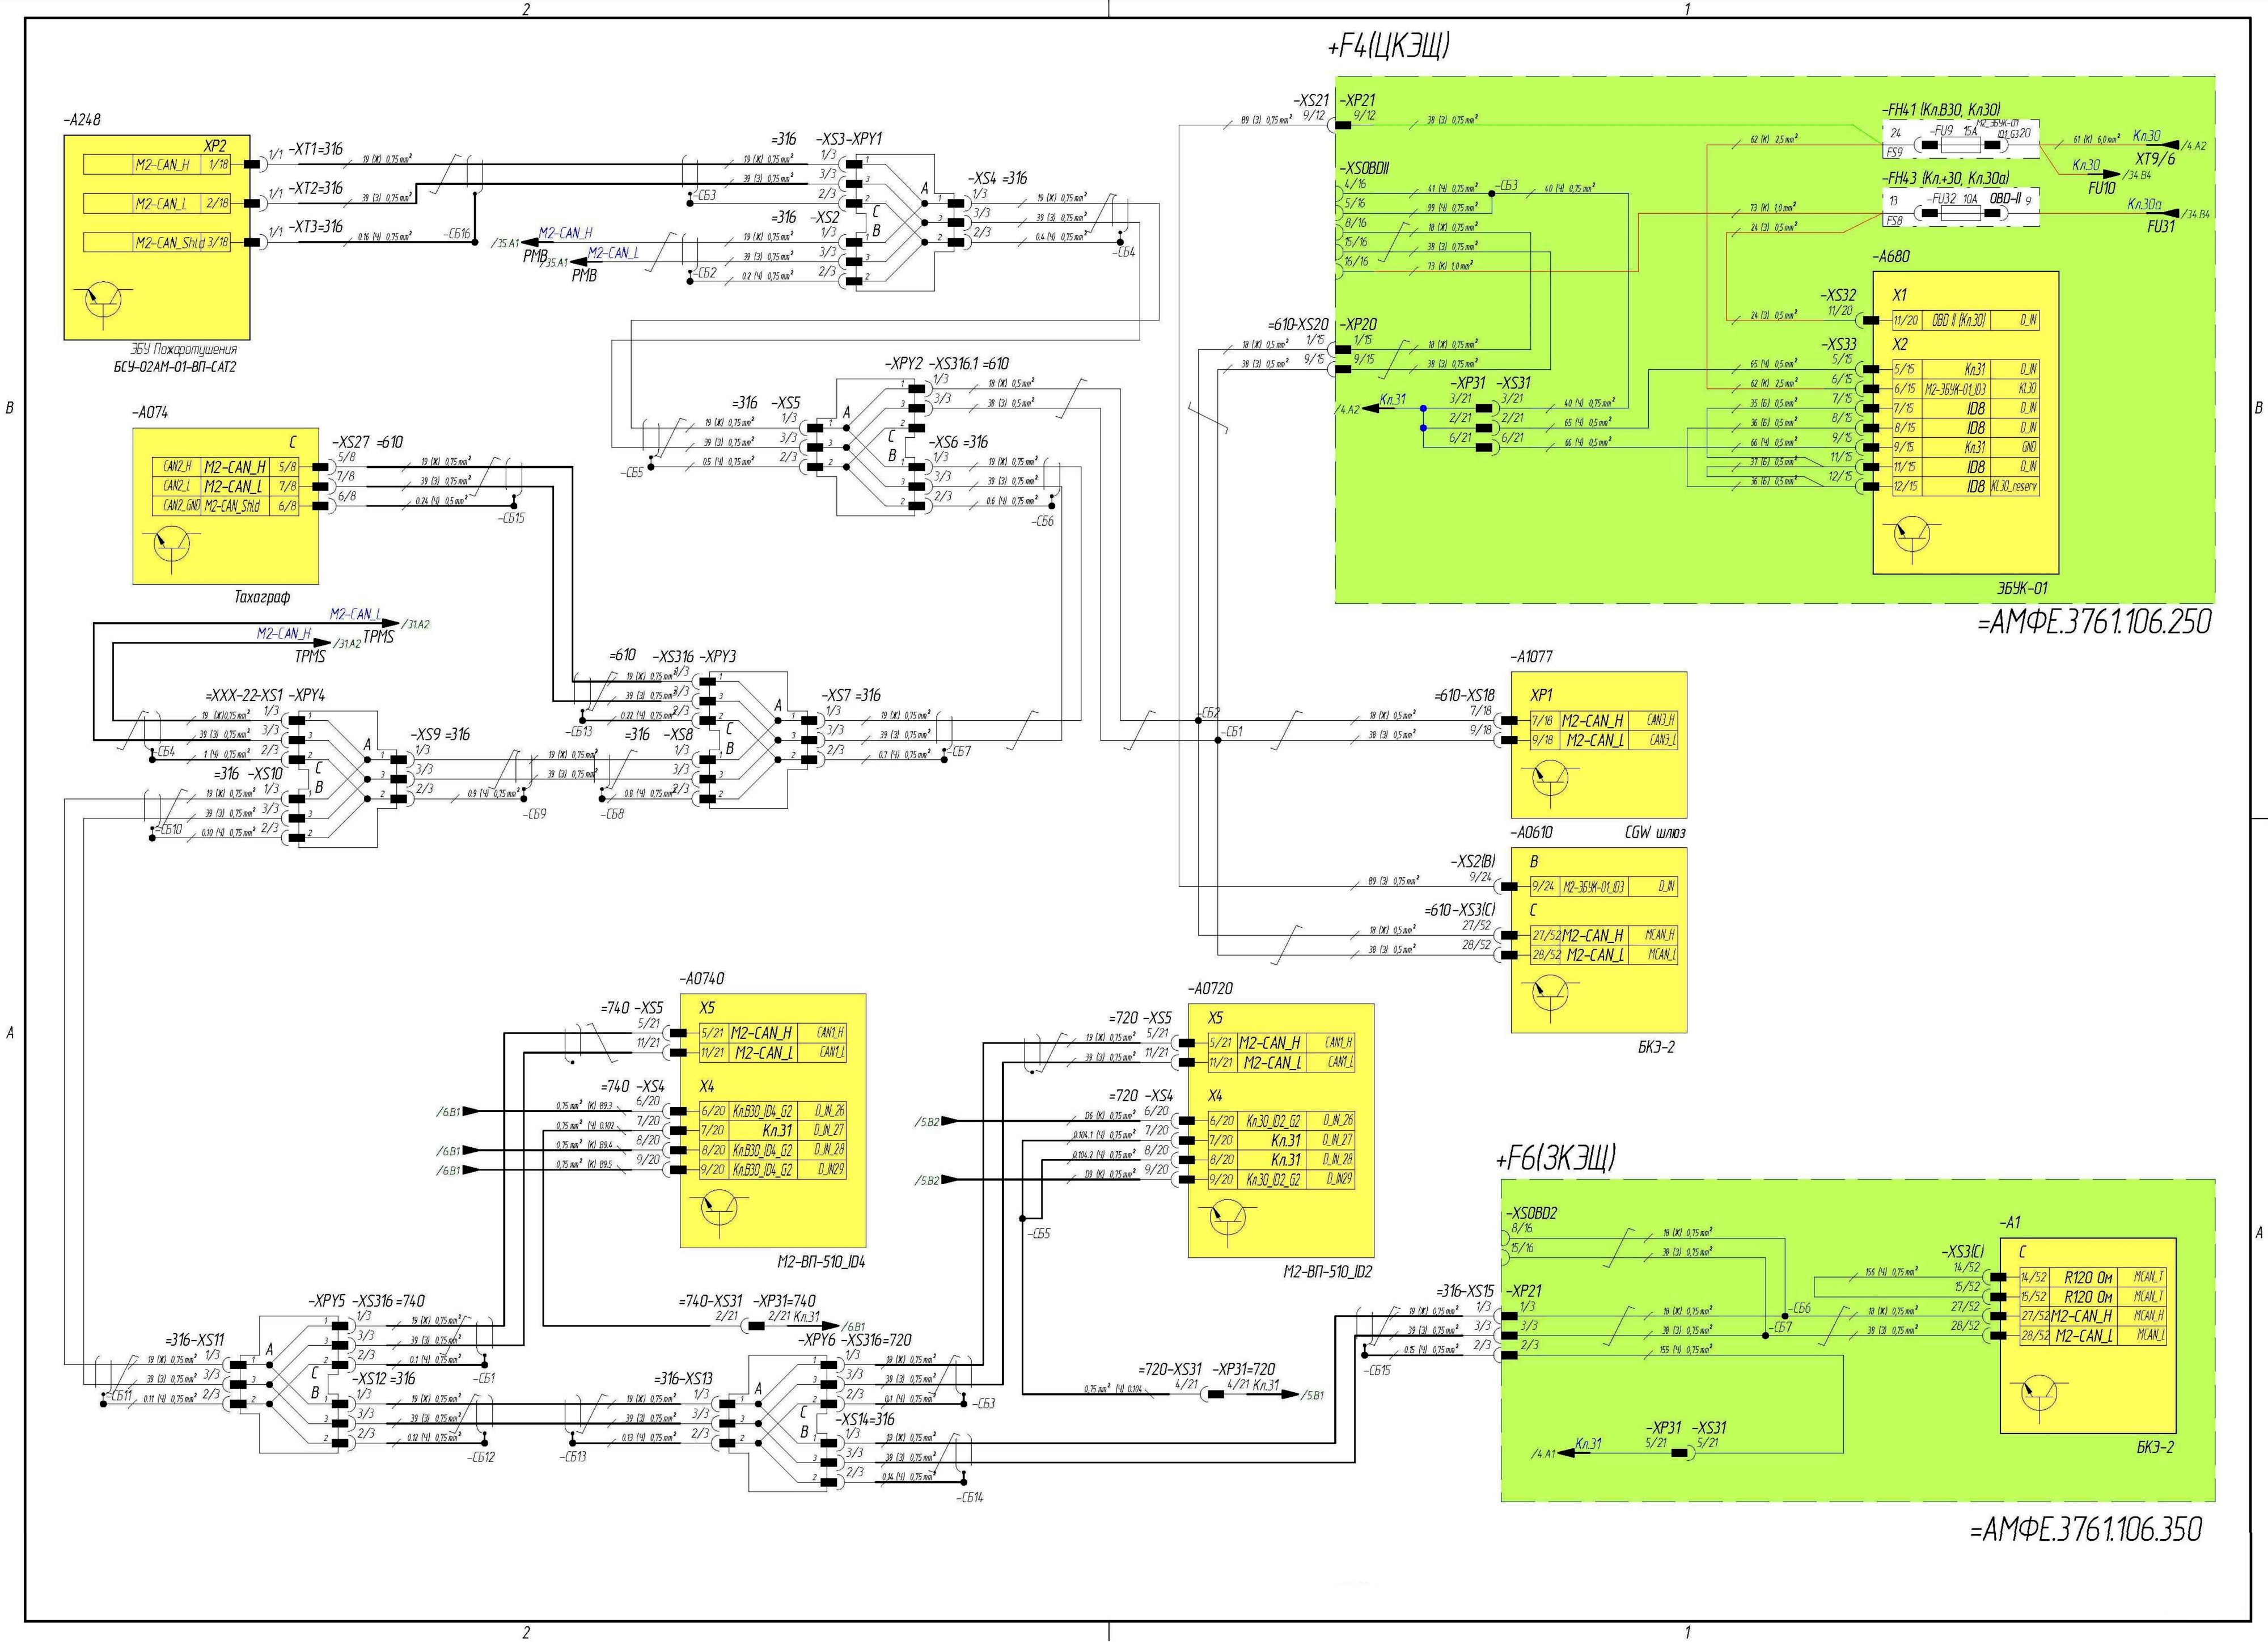Select the -XSOBD2 connector label
Screen dimensions: 2268x1644
(x=1531, y=1212)
